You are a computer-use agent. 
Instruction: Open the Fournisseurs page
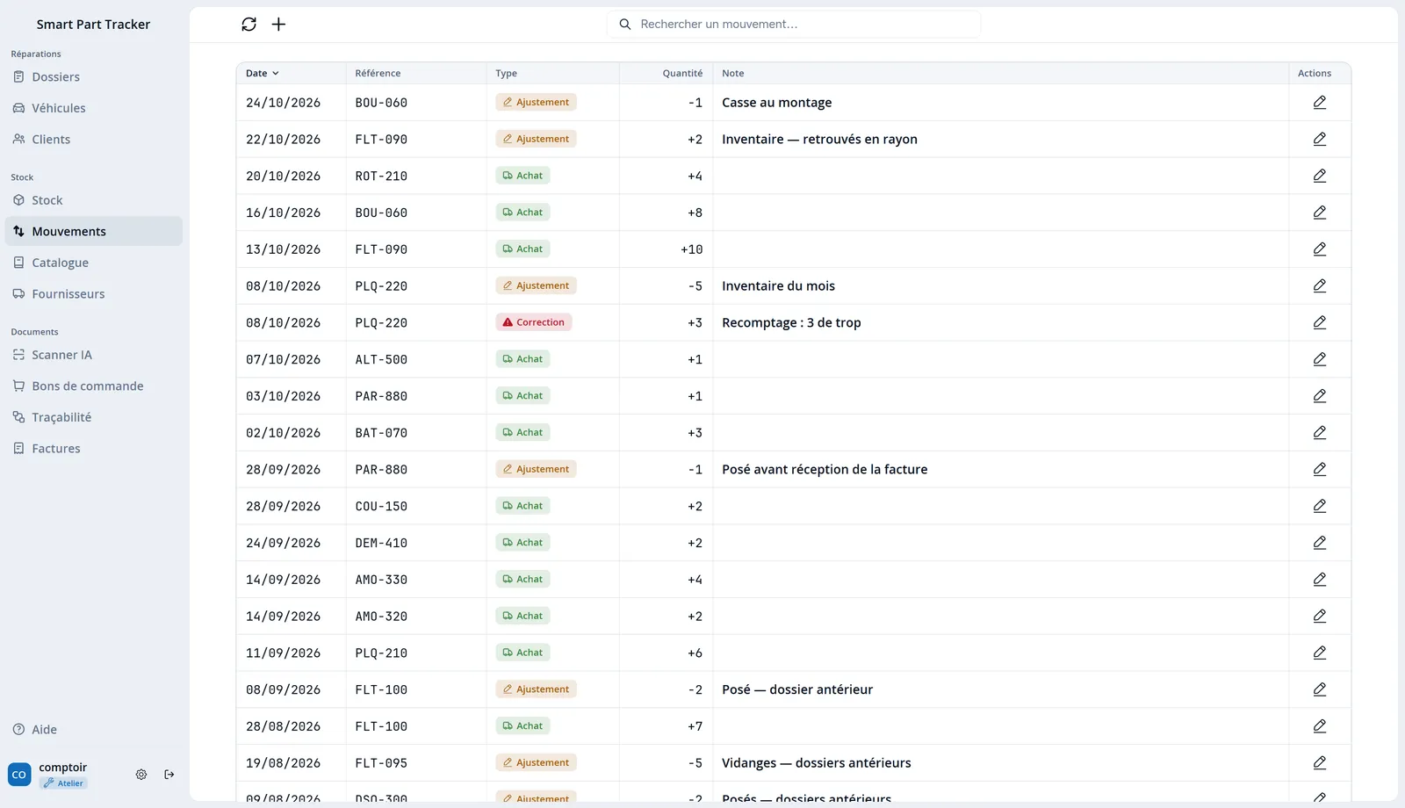point(94,294)
